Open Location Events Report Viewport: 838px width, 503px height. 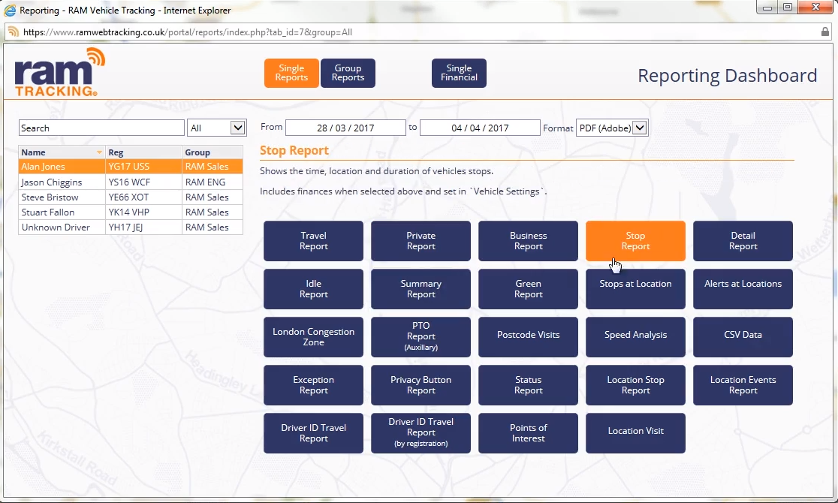coord(743,385)
